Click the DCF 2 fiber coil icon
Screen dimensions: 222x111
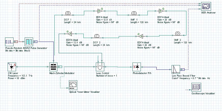(x=97, y=36)
